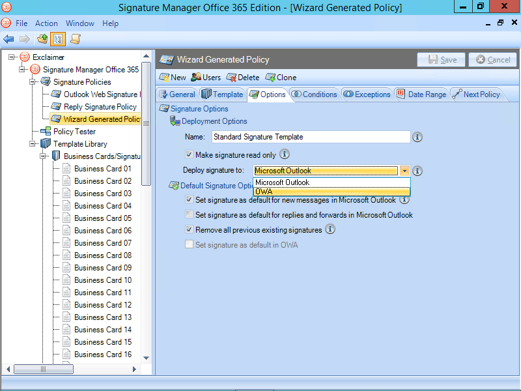The image size is (521, 391).
Task: Switch to the Conditions tab
Action: point(315,94)
